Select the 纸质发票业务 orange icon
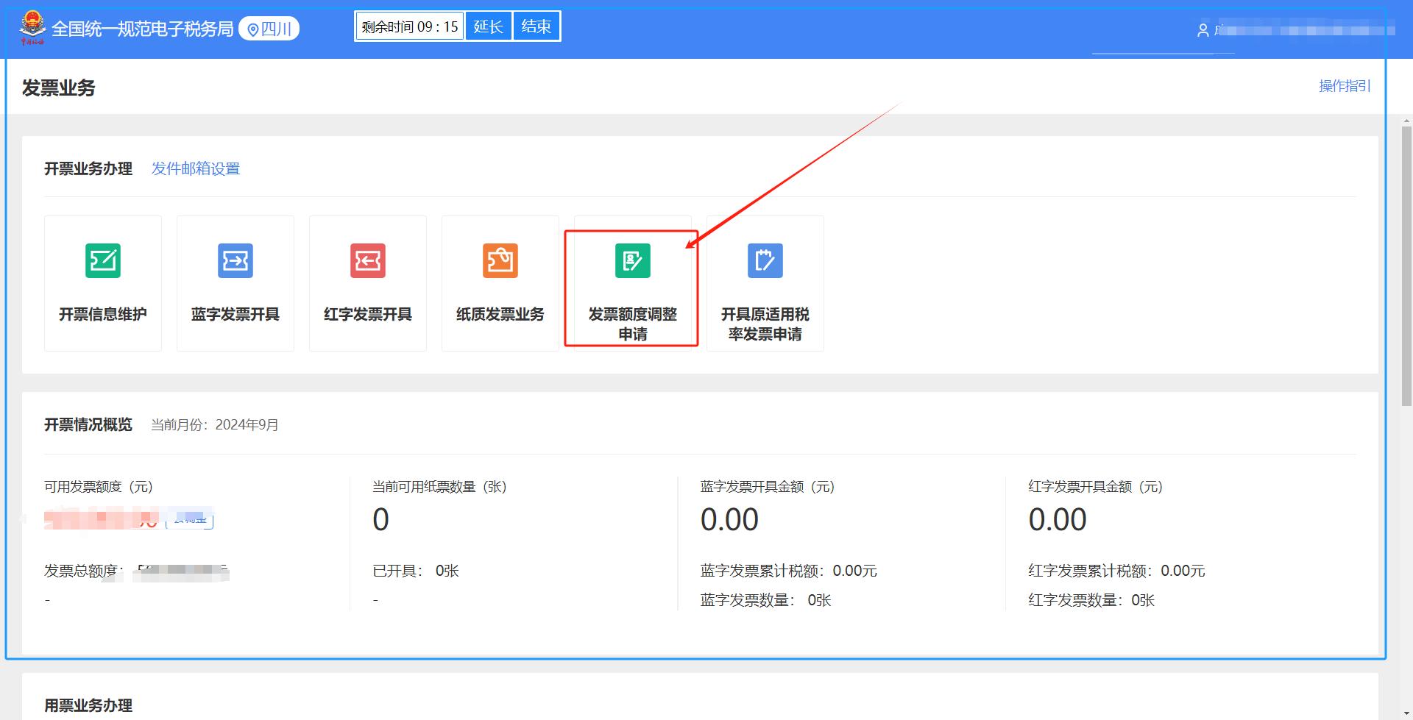The image size is (1413, 720). click(x=500, y=261)
